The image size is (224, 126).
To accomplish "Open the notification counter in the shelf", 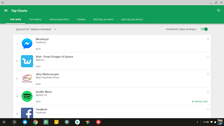I will 197,122.
